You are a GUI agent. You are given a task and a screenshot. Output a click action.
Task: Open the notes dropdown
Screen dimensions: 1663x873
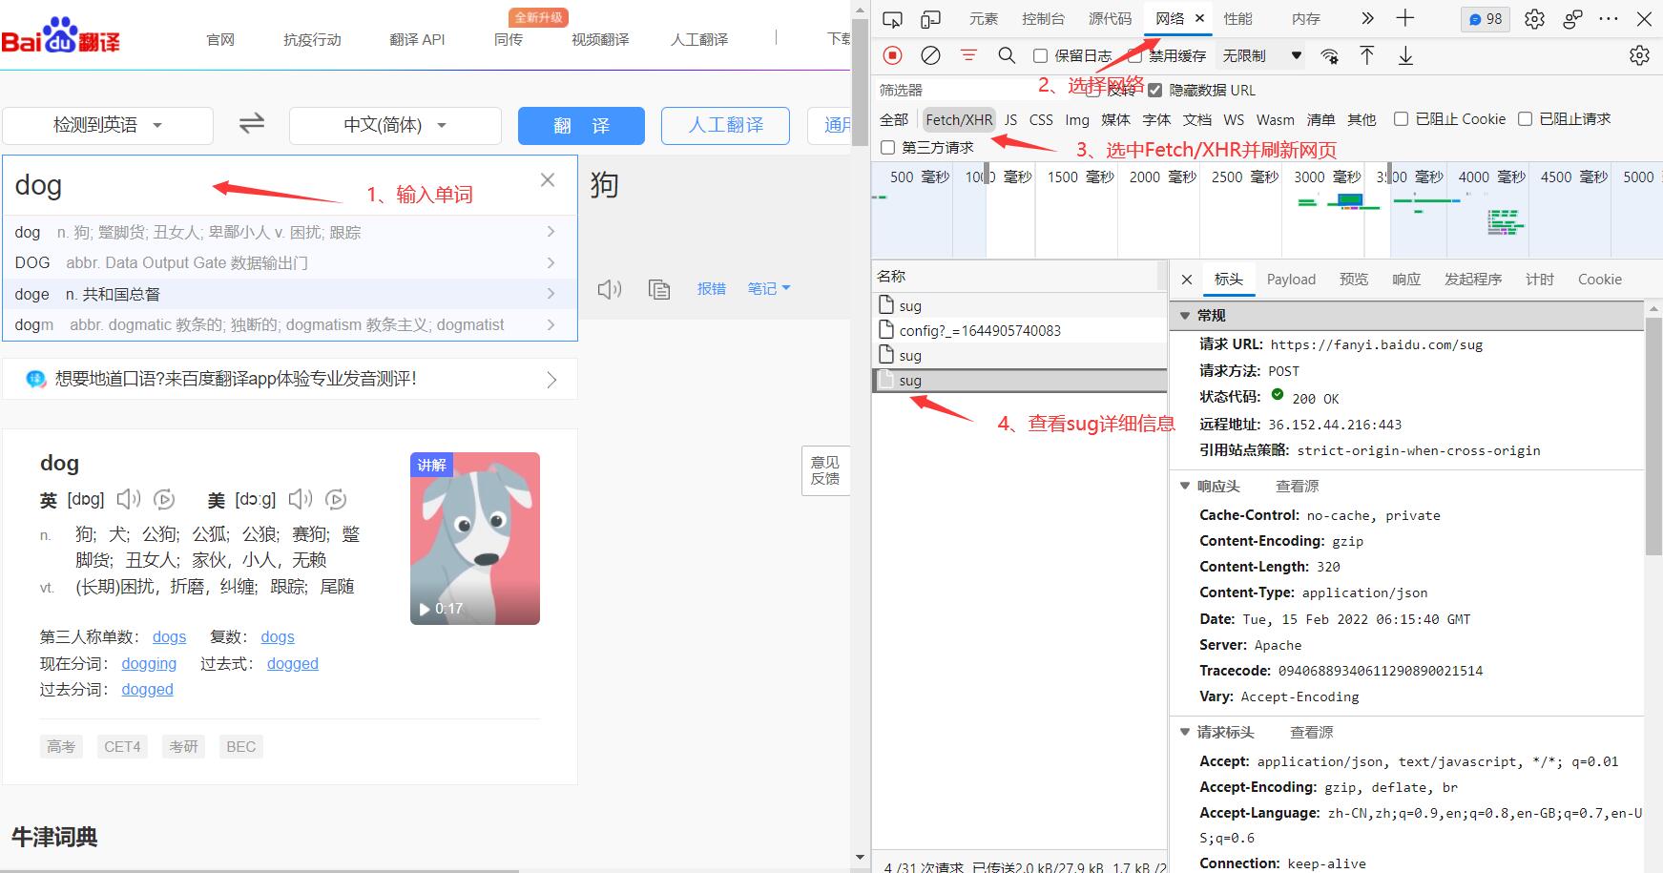[x=769, y=288]
